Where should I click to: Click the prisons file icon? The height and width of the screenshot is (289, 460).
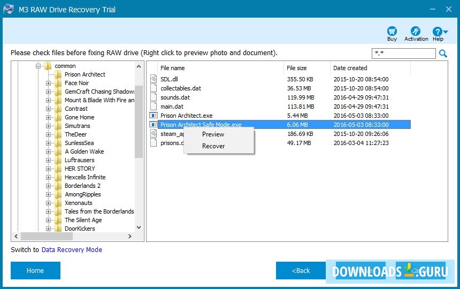[x=154, y=143]
